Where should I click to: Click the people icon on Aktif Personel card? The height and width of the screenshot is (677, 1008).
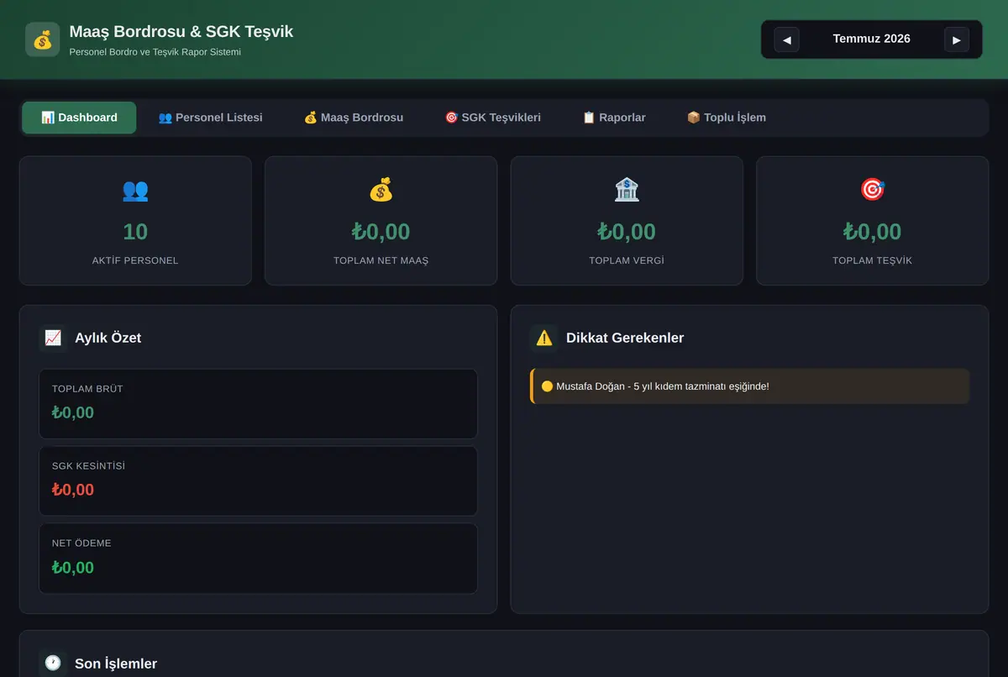click(x=135, y=190)
